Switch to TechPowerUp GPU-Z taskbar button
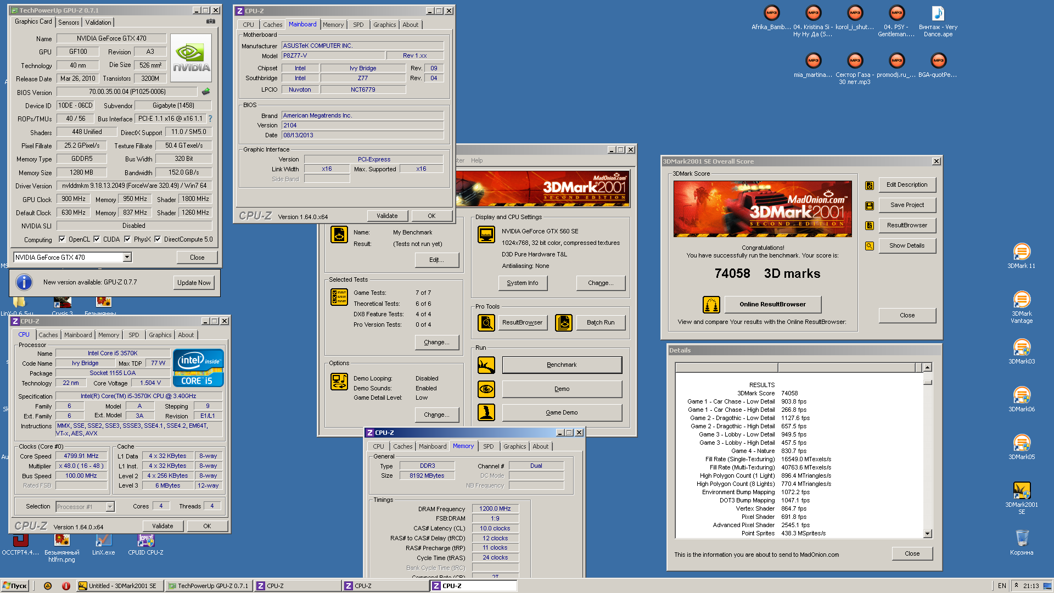Image resolution: width=1054 pixels, height=593 pixels. pyautogui.click(x=209, y=586)
